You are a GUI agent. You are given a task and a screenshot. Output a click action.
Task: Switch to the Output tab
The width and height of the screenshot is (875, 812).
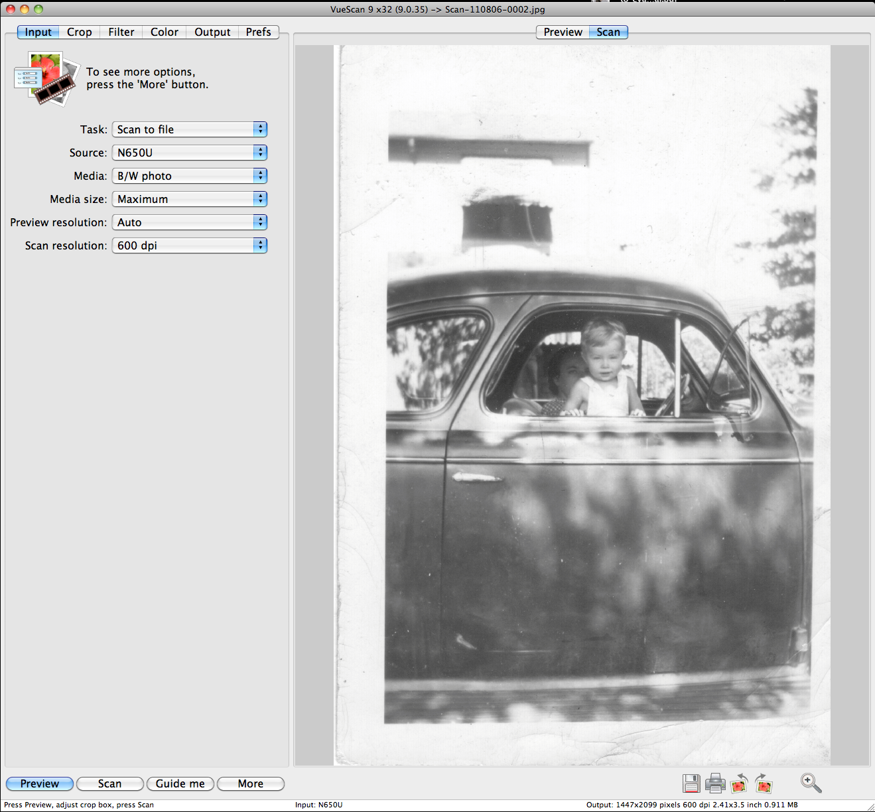click(212, 32)
